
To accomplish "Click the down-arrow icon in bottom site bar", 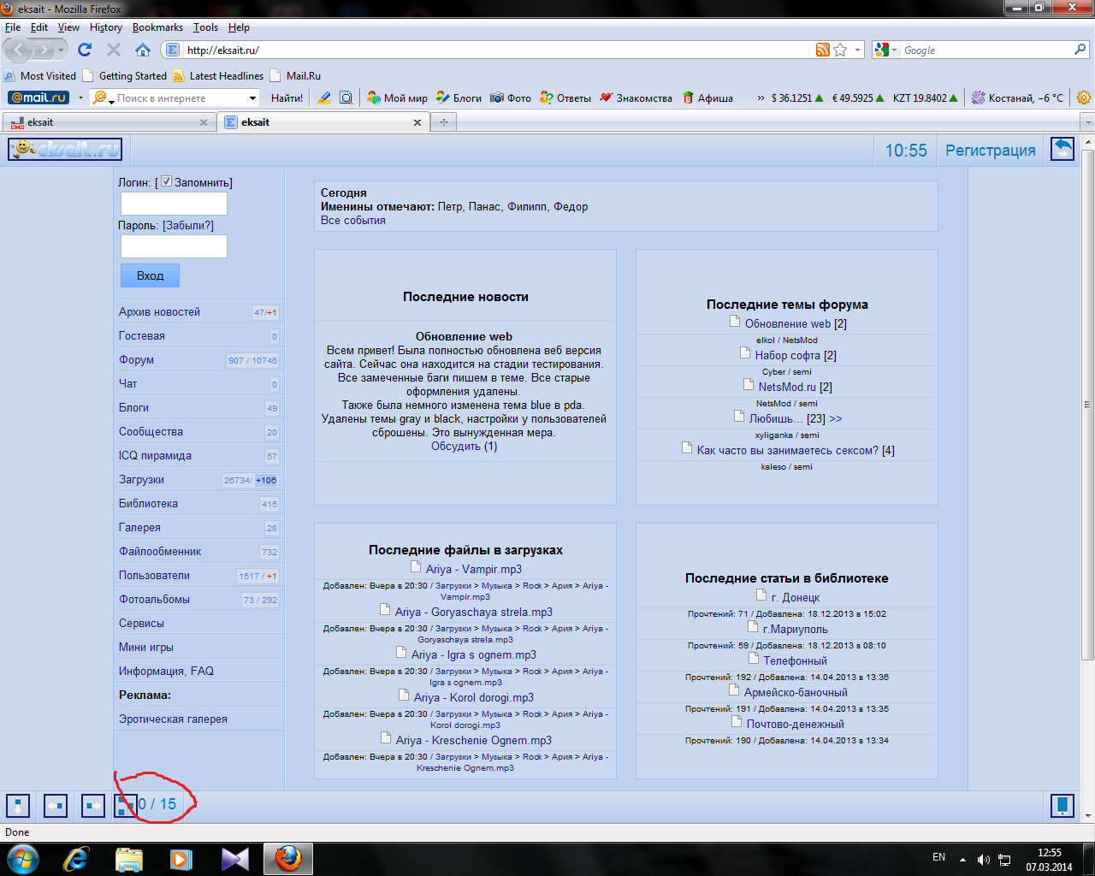I will [x=18, y=805].
